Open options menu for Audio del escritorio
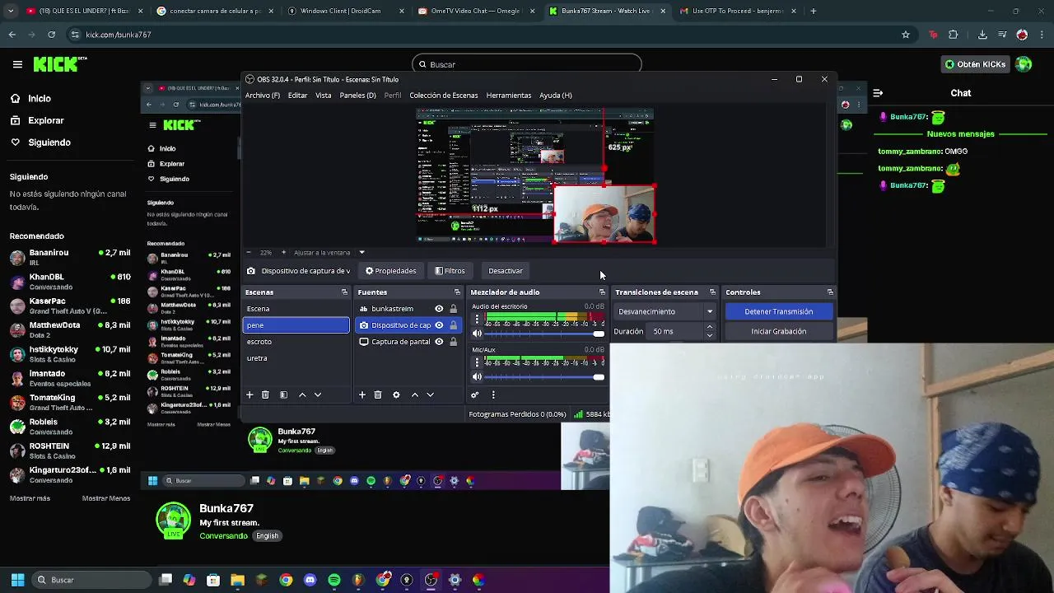The width and height of the screenshot is (1054, 593). click(x=477, y=320)
